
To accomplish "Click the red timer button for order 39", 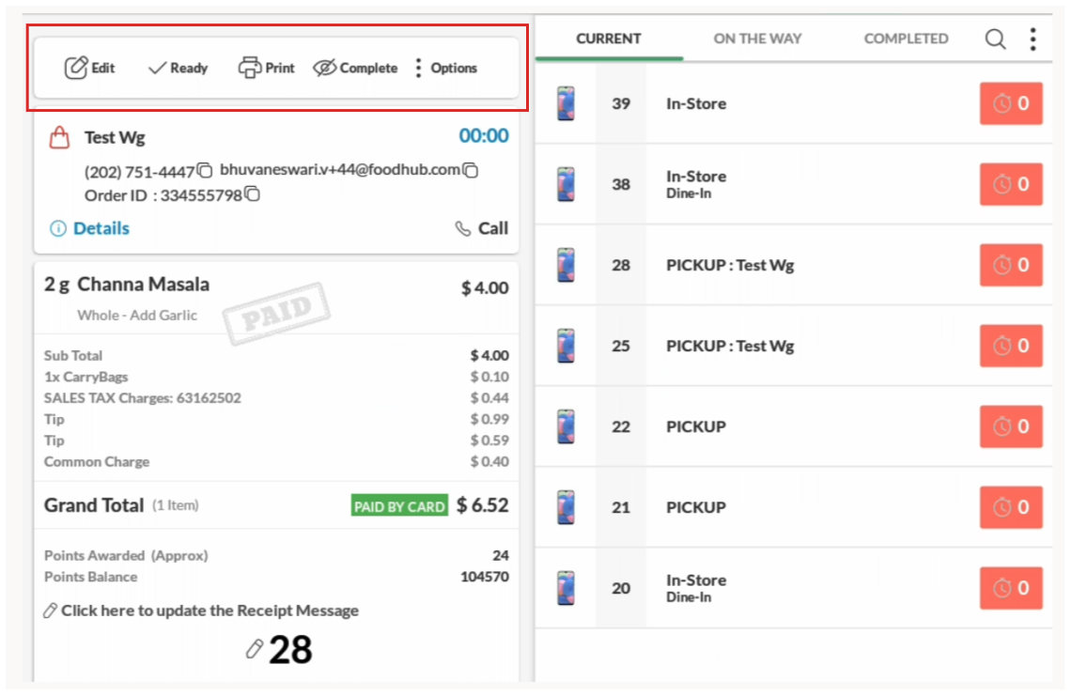I will tap(1011, 104).
